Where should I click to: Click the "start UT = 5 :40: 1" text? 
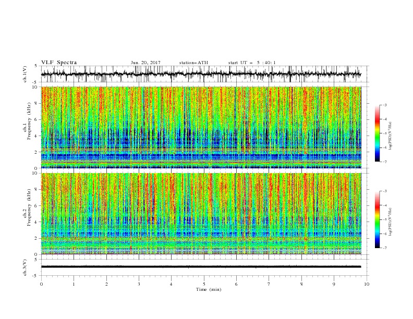tap(252, 63)
